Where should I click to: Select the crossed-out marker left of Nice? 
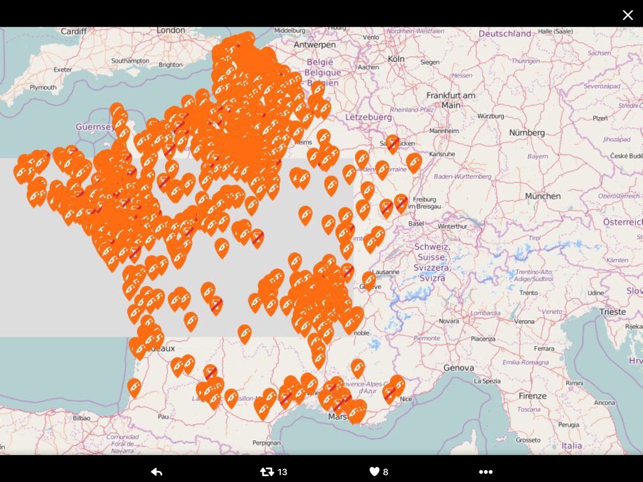390,394
